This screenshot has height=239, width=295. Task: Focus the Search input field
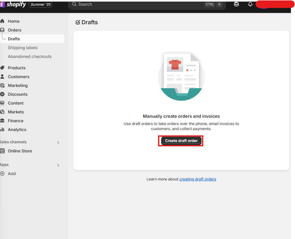pos(147,4)
